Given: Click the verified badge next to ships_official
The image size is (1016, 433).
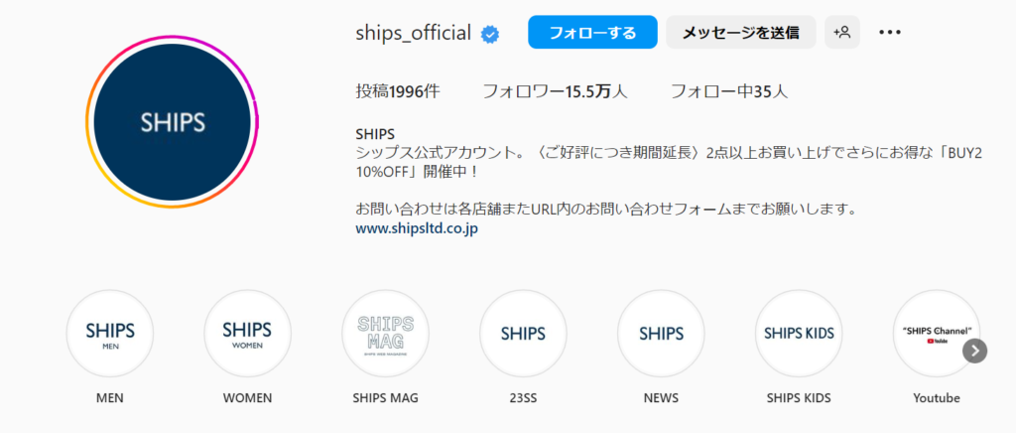Looking at the screenshot, I should [490, 34].
